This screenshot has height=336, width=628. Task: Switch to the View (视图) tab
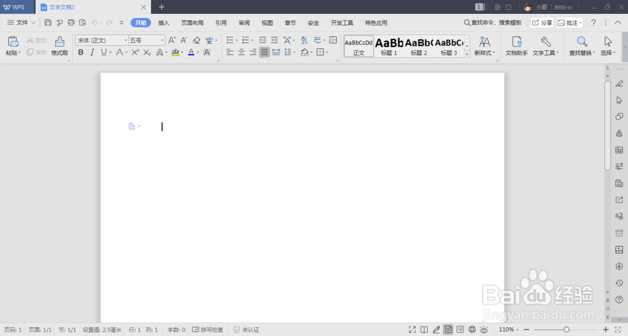267,23
